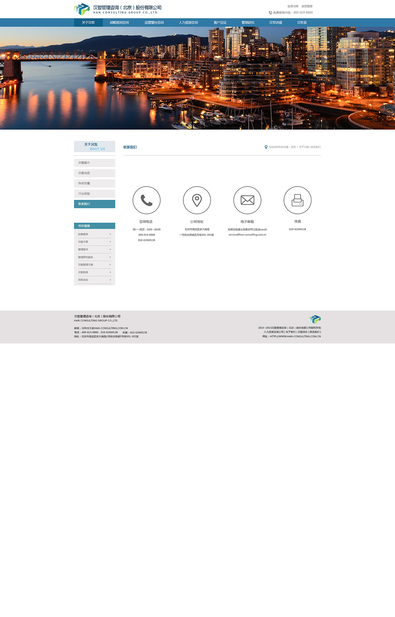Click the 传真 label
395x617 pixels.
tap(297, 222)
